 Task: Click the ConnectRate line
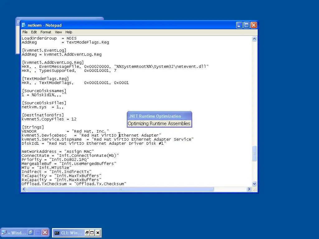tap(70, 156)
